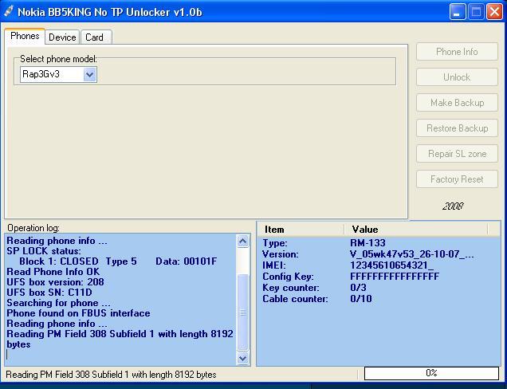Select the Key counter row
Viewport: 507px width, 389px height.
click(x=379, y=288)
